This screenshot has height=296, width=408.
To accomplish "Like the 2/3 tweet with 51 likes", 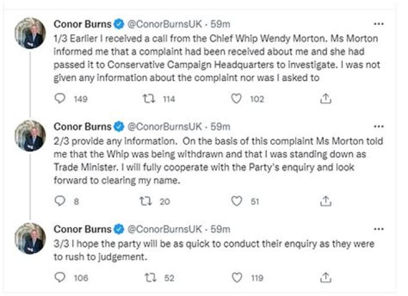I will point(239,200).
